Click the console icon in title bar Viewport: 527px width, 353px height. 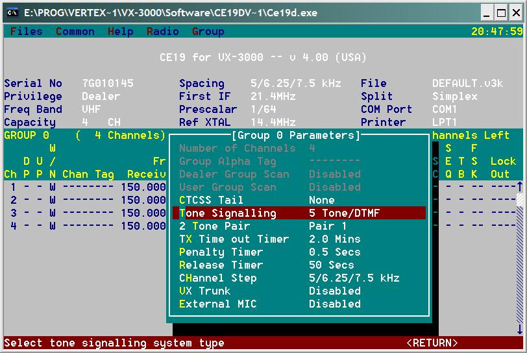12,13
